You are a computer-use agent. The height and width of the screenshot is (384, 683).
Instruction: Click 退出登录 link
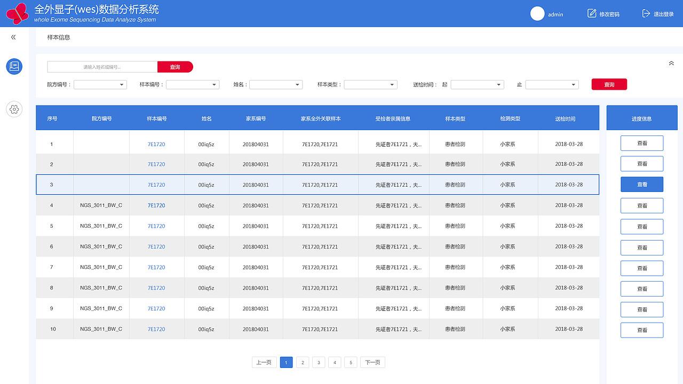pos(664,14)
